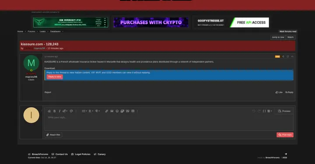The image size is (315, 164).
Task: Click the eraser remove-formatting icon
Action: pos(49,111)
